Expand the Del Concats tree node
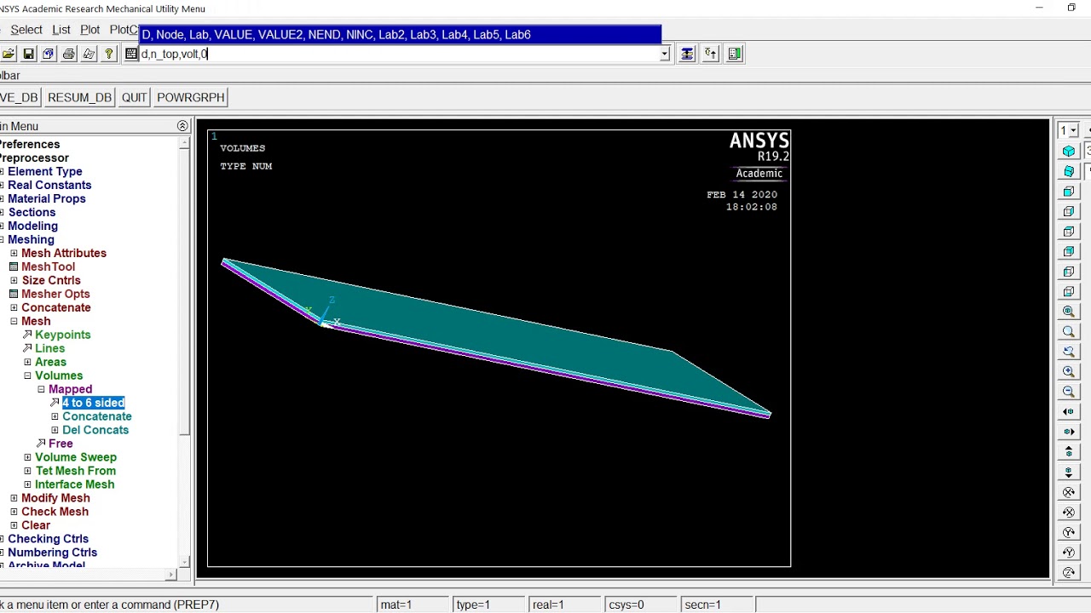This screenshot has width=1091, height=613. [x=55, y=430]
